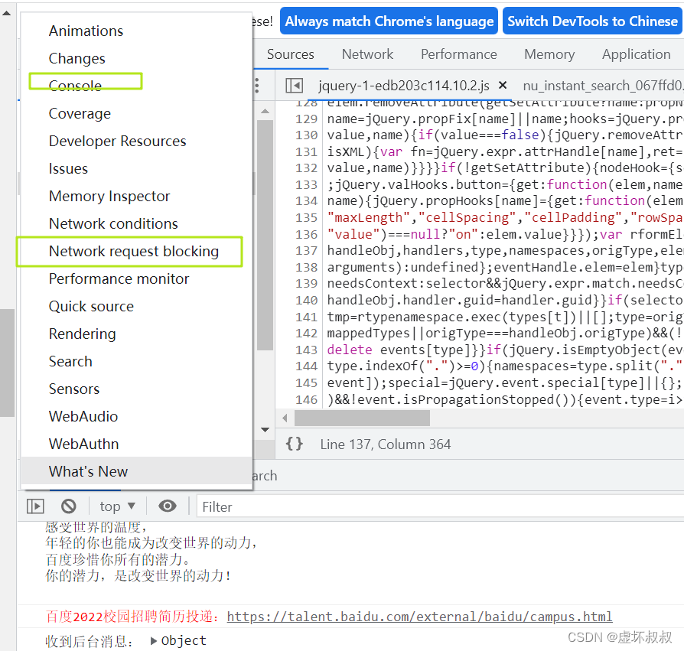Click Always match Chrome's language button
Screen dimensions: 684x651
point(389,21)
